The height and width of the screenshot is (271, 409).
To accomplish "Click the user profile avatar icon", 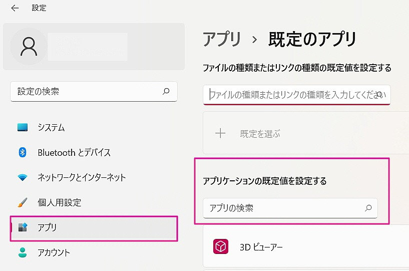I will click(x=29, y=47).
